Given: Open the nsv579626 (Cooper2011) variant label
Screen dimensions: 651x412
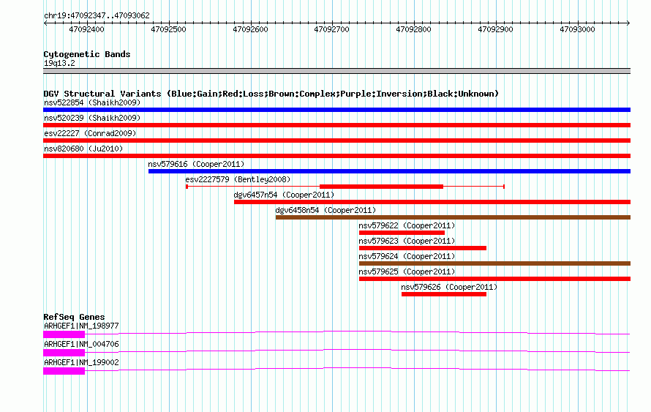Looking at the screenshot, I should [x=448, y=287].
